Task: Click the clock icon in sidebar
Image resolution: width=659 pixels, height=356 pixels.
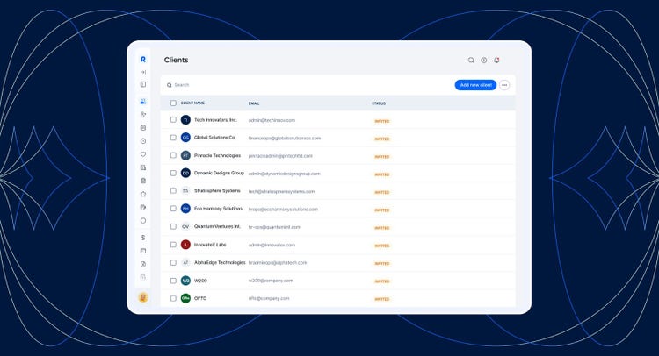Action: [143, 141]
